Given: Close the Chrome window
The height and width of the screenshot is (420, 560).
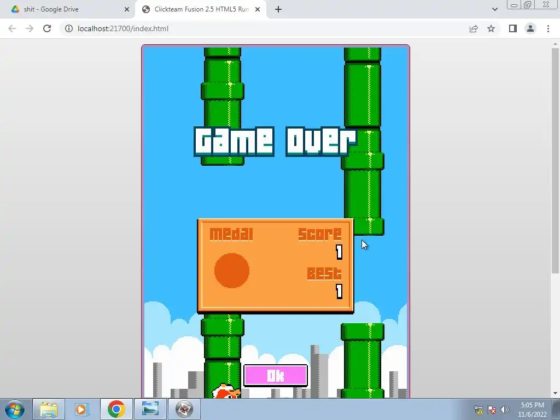Looking at the screenshot, I should 546,5.
